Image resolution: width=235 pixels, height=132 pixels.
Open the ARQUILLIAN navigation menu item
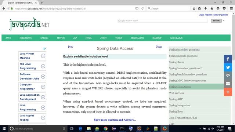(x=137, y=38)
